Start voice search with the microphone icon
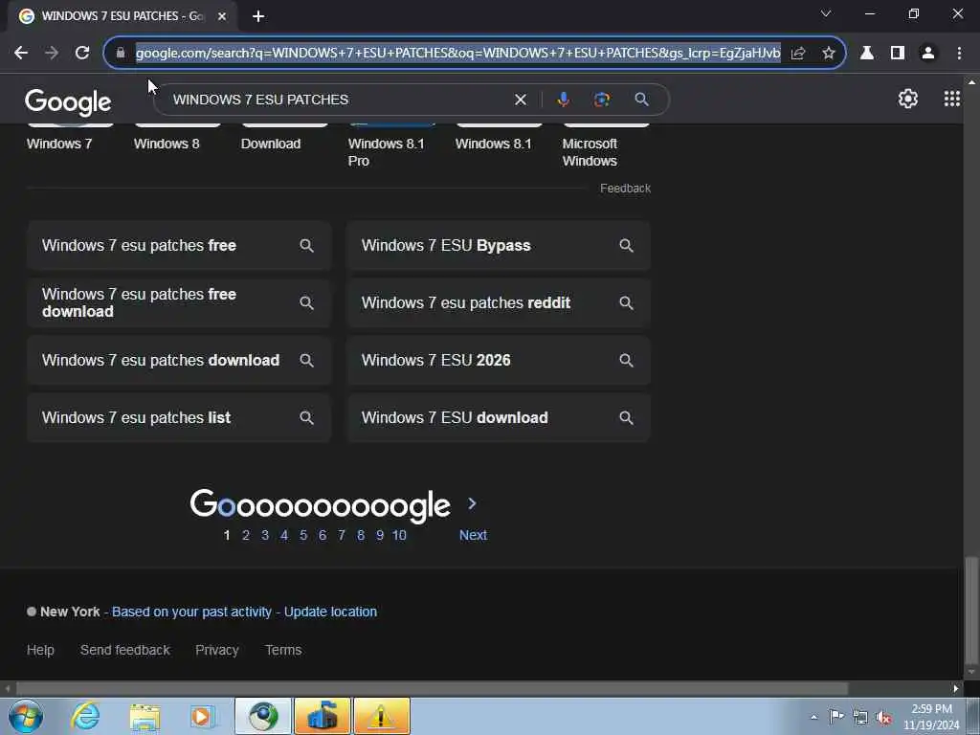 [x=563, y=100]
